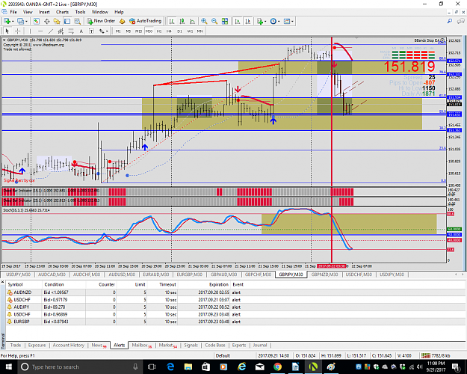Toggle chart auto scroll
Screen dimensions: 467x374
click(x=238, y=21)
